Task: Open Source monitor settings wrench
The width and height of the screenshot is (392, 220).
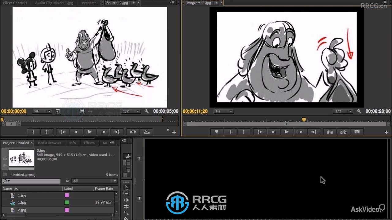Action: coord(147,111)
